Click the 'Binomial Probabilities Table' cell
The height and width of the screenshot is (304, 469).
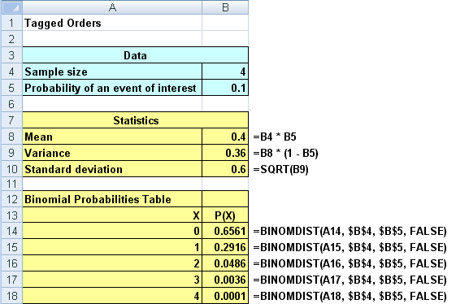tap(112, 199)
